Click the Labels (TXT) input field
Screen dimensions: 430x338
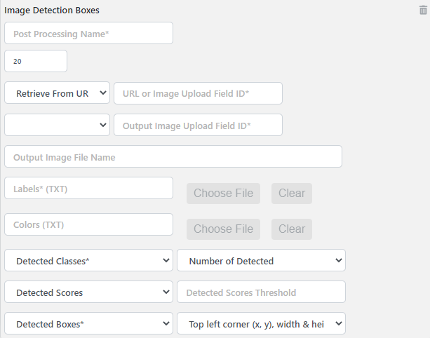tap(88, 188)
